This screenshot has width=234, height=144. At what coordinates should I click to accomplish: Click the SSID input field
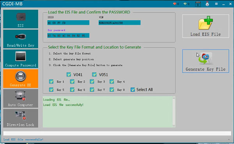tap(68, 23)
